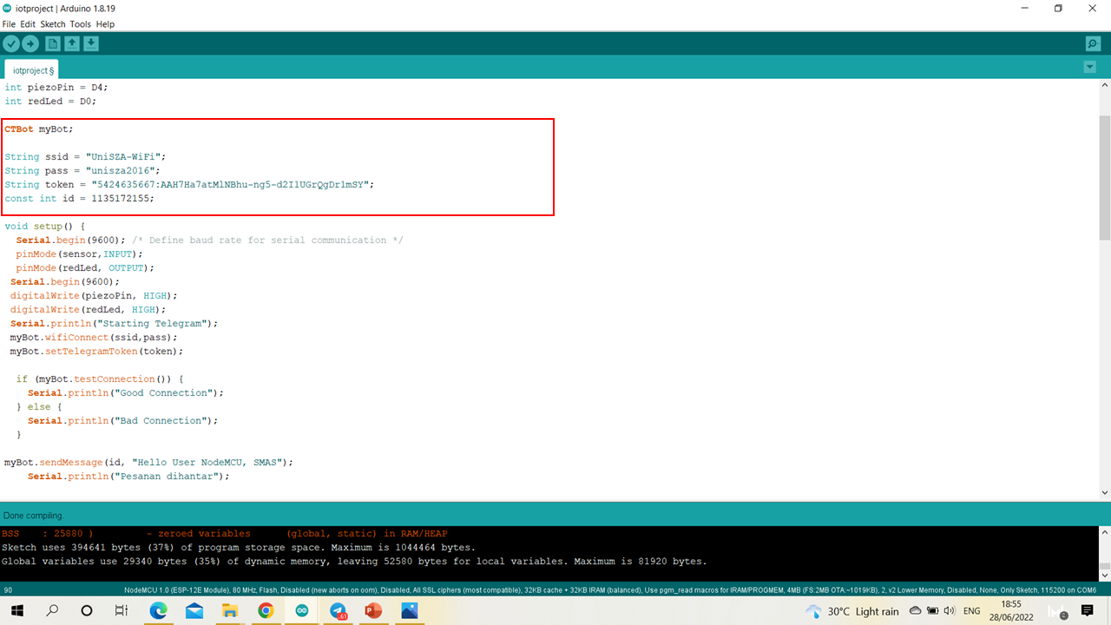Click the console scrollbar down arrow

(1104, 575)
